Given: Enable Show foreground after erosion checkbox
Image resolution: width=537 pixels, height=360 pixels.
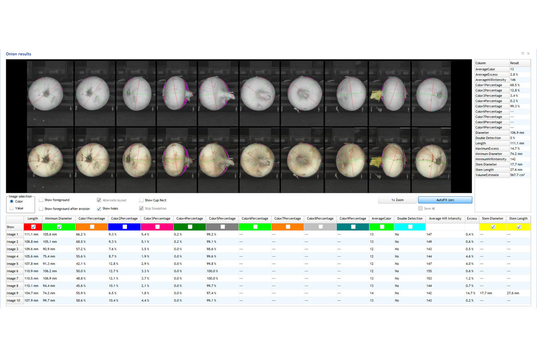Looking at the screenshot, I should tap(41, 208).
